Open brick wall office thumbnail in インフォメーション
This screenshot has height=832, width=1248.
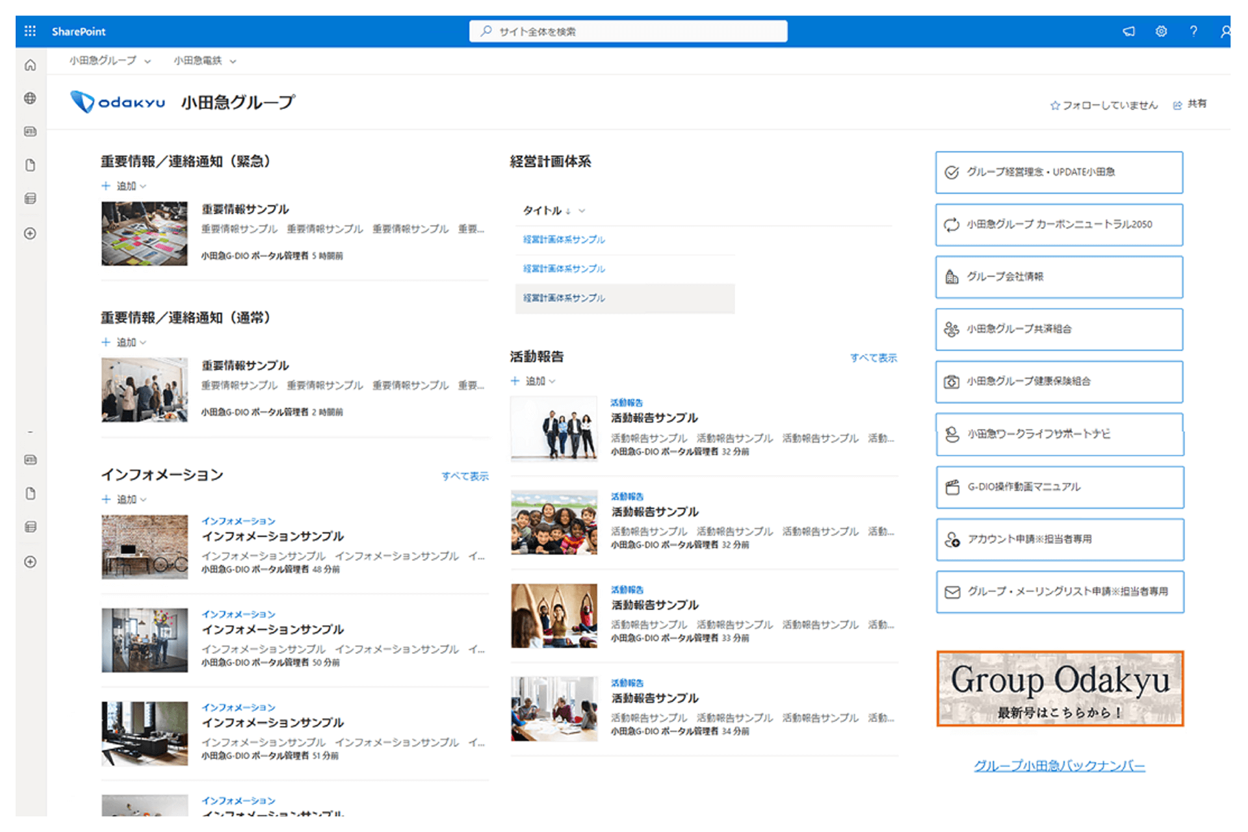coord(144,547)
